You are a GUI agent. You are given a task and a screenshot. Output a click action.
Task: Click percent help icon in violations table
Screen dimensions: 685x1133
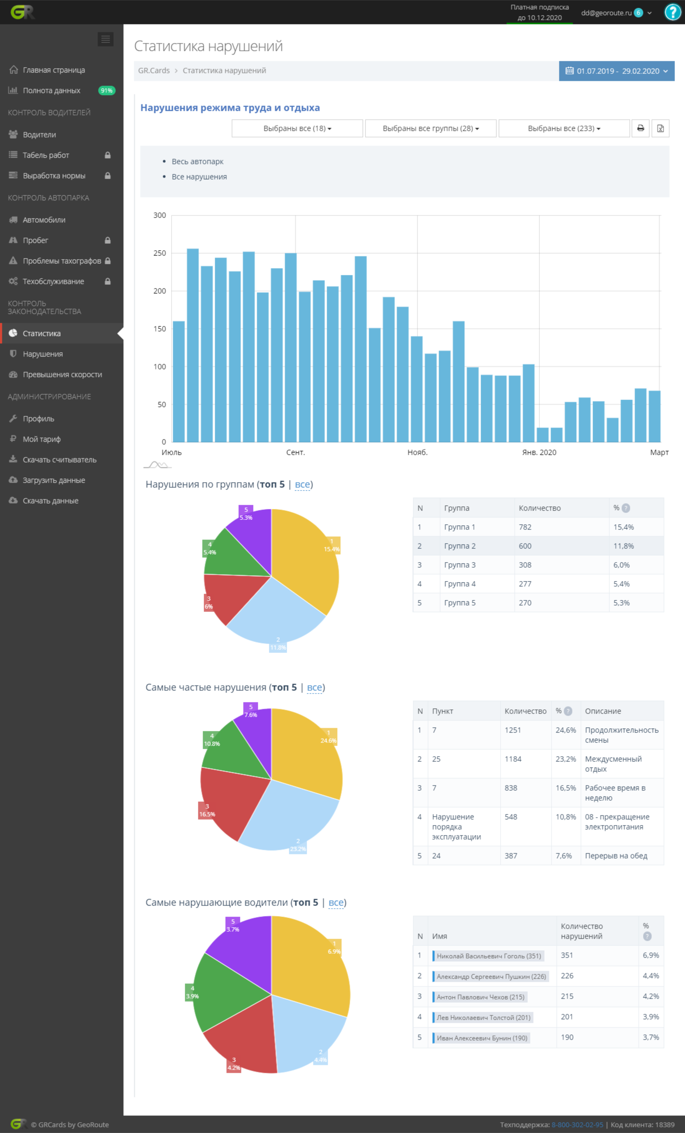[x=568, y=711]
